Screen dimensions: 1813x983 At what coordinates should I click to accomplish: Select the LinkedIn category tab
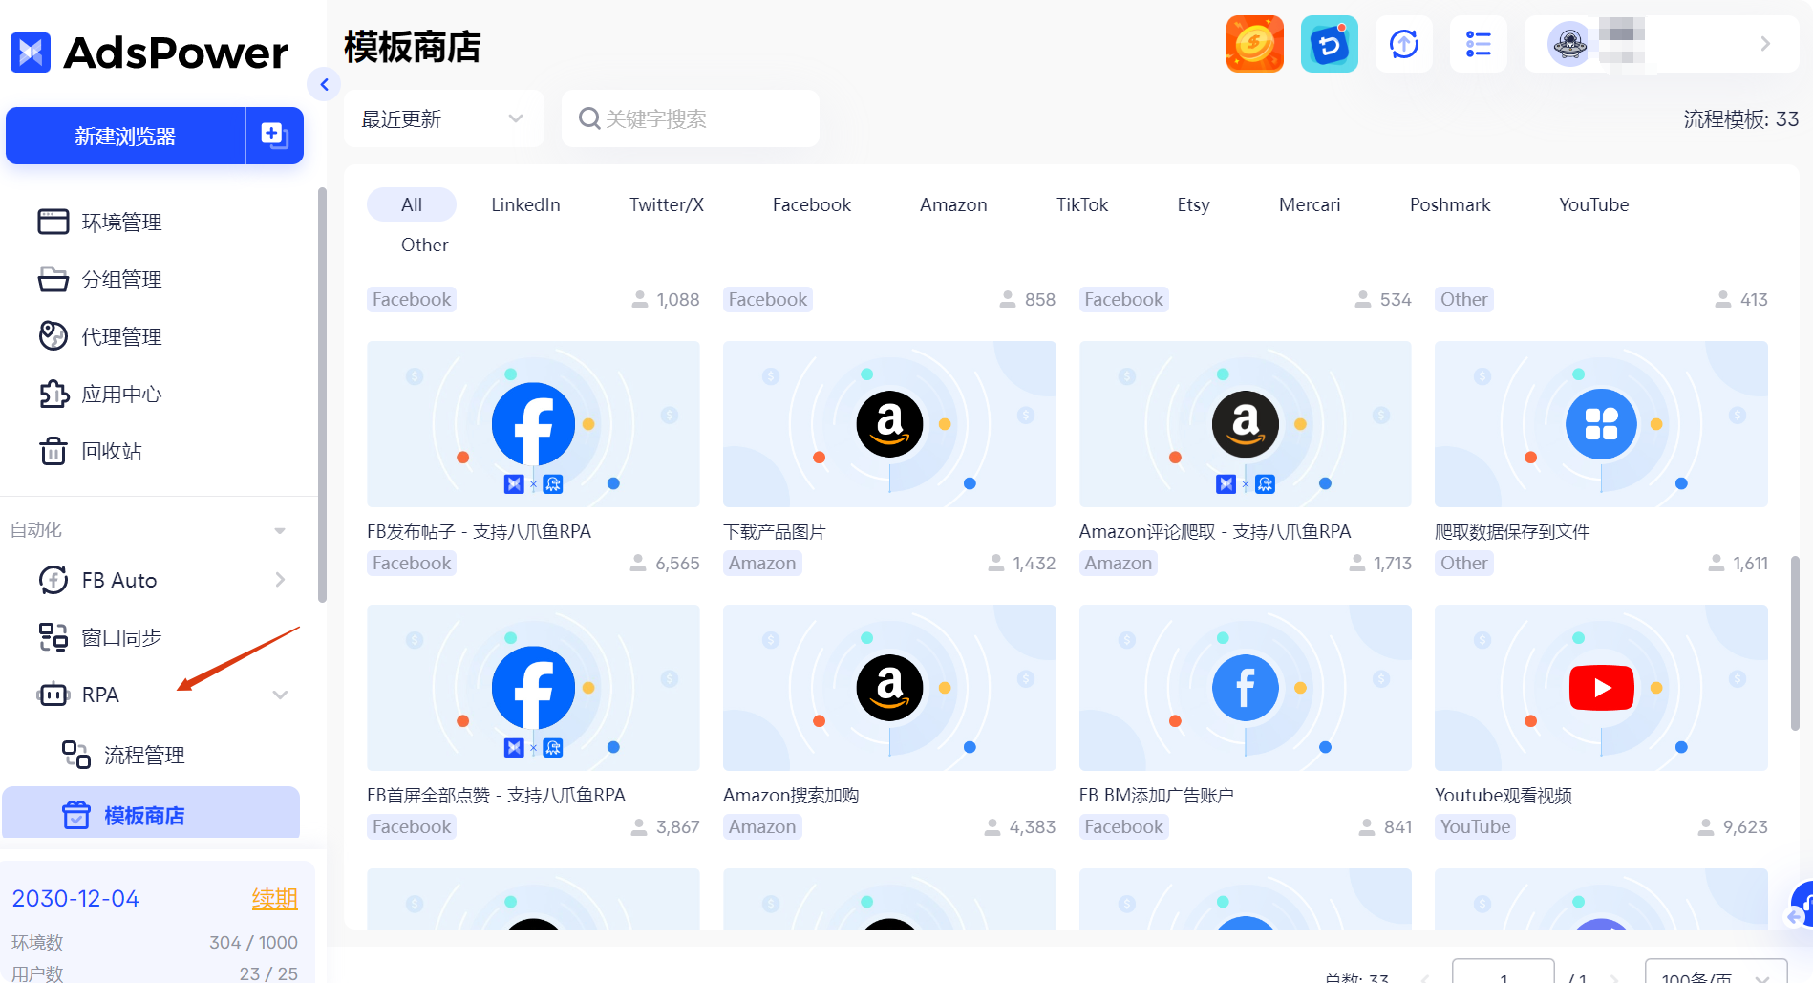[x=525, y=204]
